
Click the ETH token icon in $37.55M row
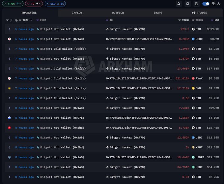(193, 69)
